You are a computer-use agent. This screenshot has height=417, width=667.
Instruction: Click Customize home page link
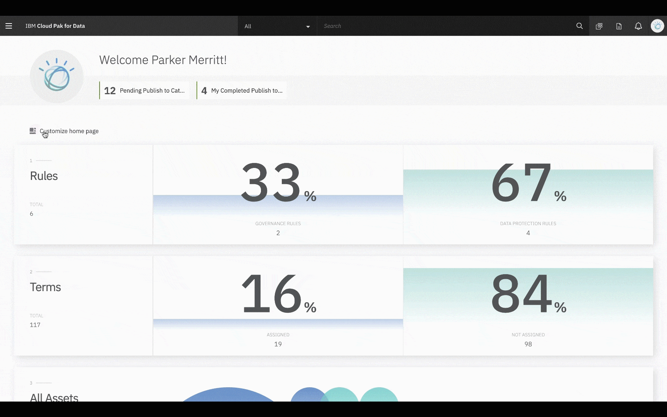pos(69,131)
